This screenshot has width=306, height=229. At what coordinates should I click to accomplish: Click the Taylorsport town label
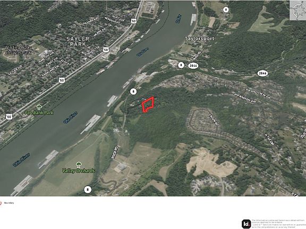click(x=199, y=39)
